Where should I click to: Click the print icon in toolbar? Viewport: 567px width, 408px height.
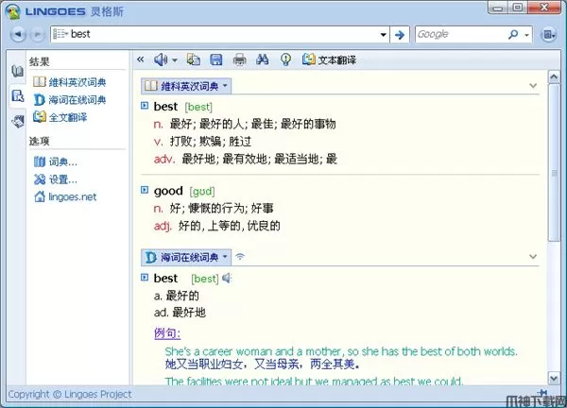coord(240,59)
